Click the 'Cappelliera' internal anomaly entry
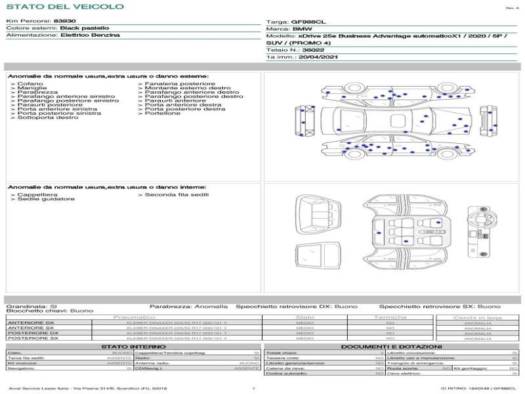Image resolution: width=525 pixels, height=394 pixels. click(x=37, y=194)
